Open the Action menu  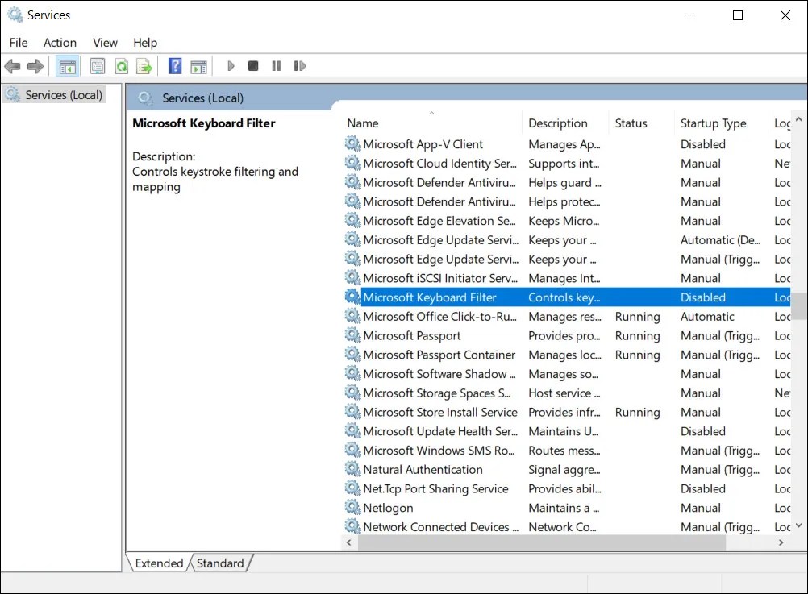click(x=60, y=42)
